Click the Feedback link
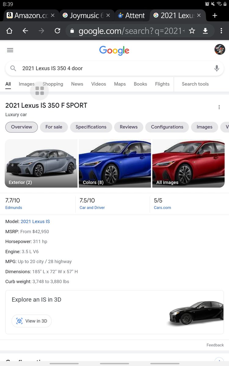This screenshot has width=229, height=366. (215, 345)
